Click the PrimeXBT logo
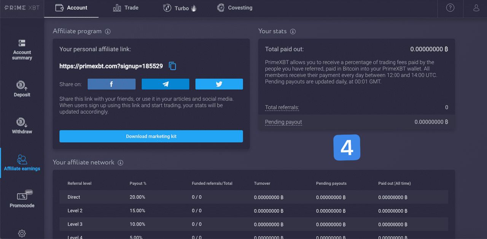This screenshot has height=239, width=487. (22, 8)
